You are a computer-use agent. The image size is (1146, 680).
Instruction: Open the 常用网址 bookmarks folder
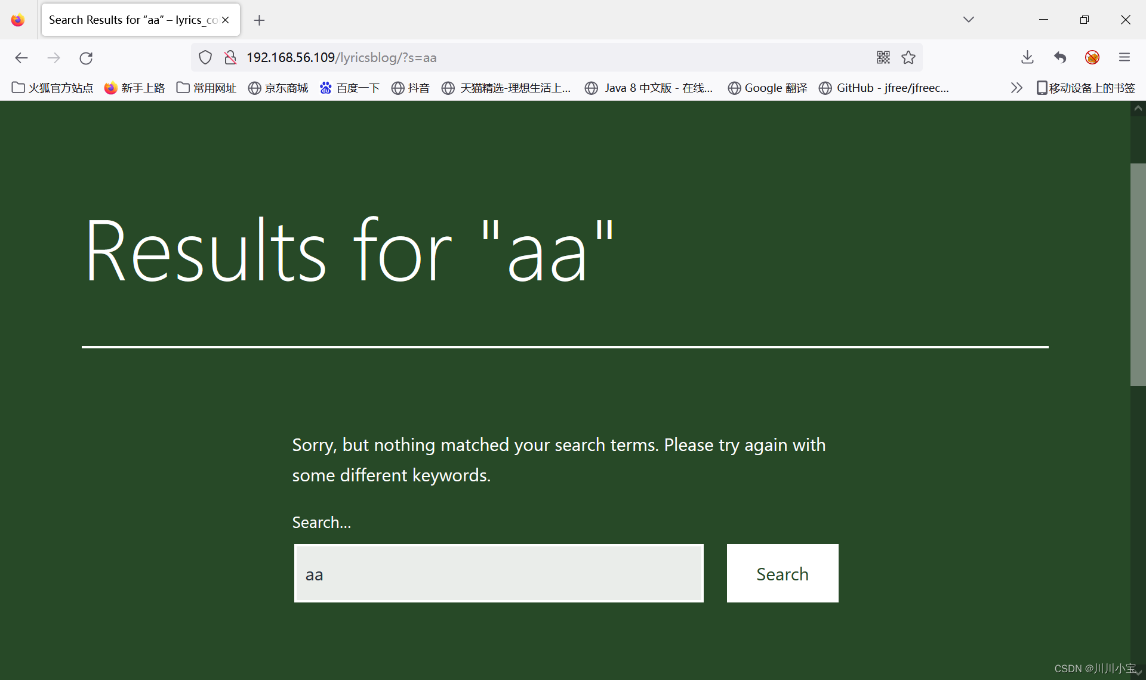[x=207, y=88]
